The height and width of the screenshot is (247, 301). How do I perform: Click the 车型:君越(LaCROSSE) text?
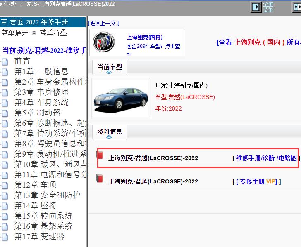185,97
